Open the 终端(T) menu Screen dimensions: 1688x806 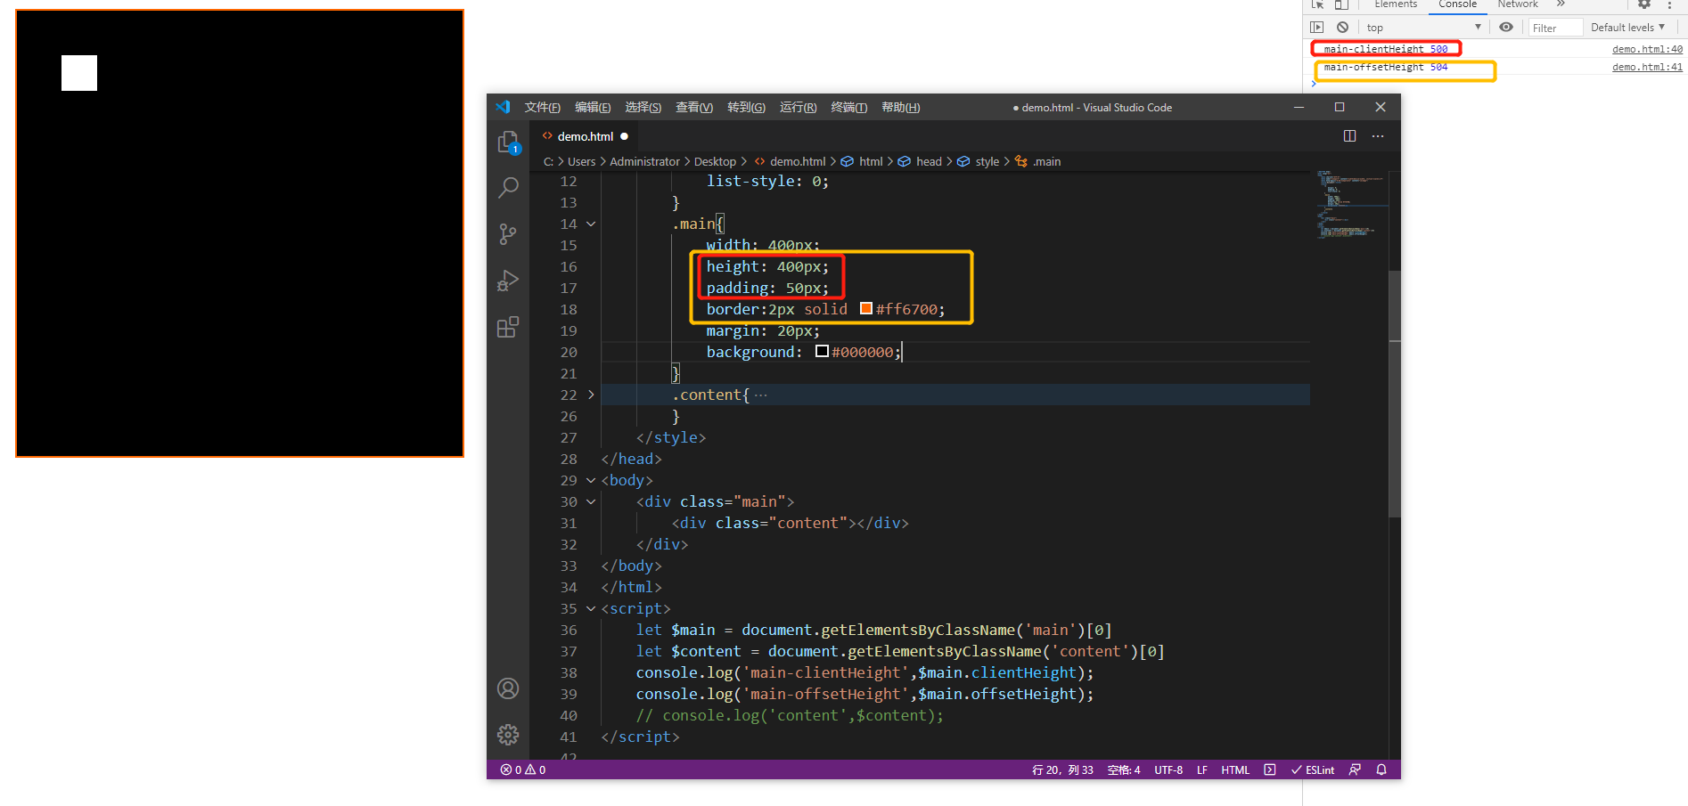849,107
